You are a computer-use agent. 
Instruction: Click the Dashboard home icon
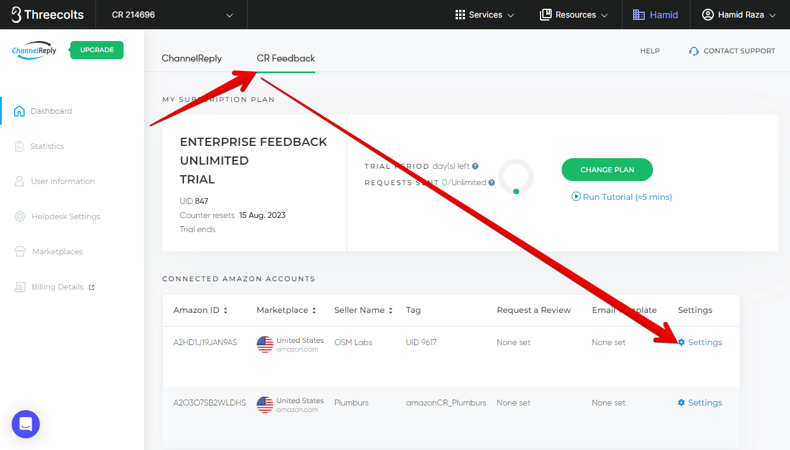pos(19,111)
